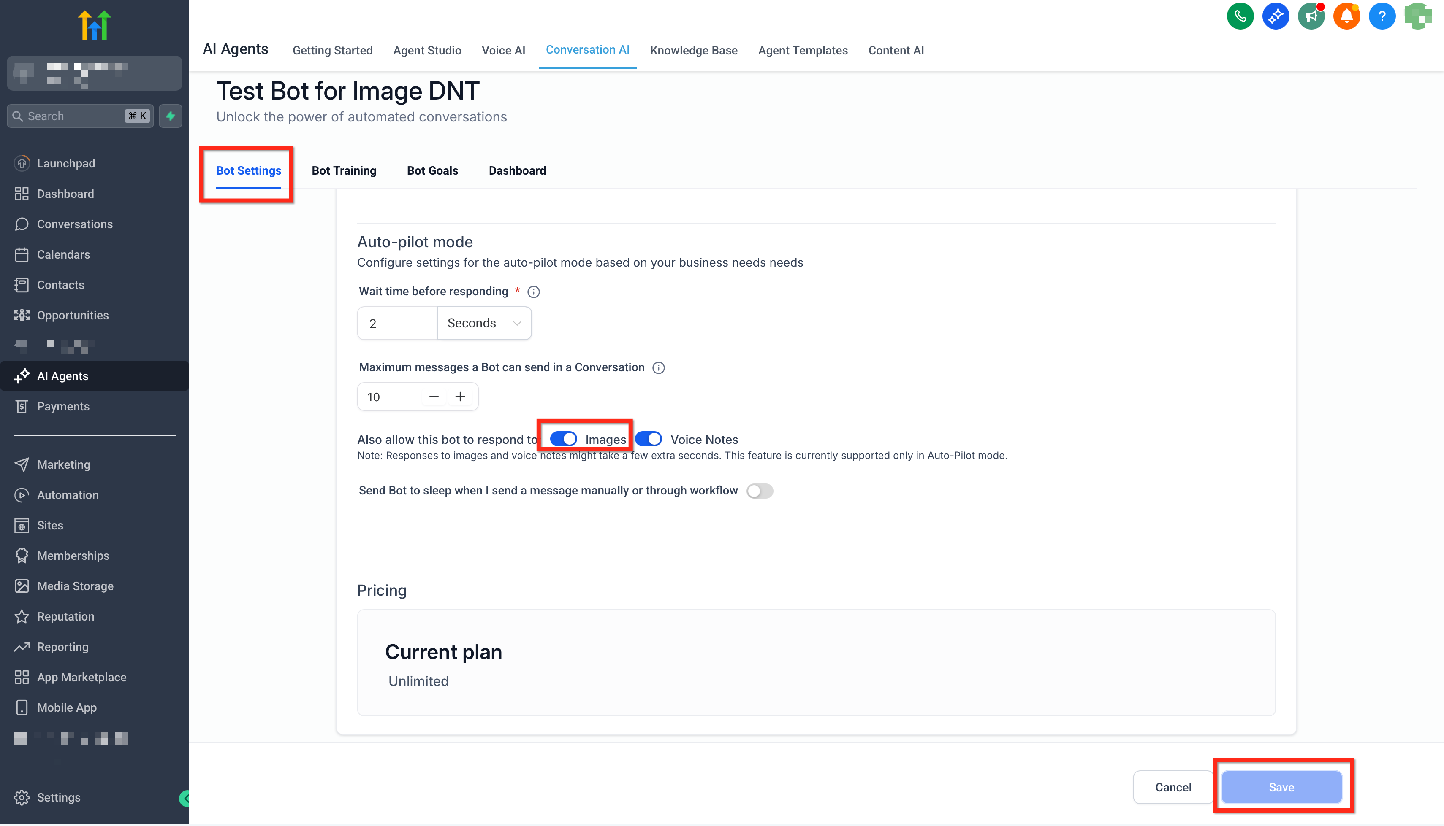
Task: Switch to the Bot Training tab
Action: [x=343, y=171]
